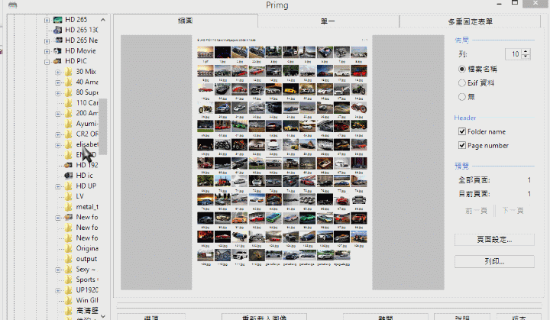Select the UP1920 folder icon

[69, 290]
